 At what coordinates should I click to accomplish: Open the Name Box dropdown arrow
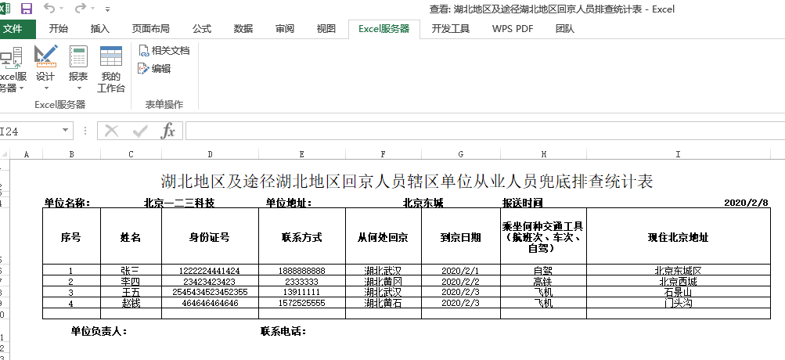point(66,131)
